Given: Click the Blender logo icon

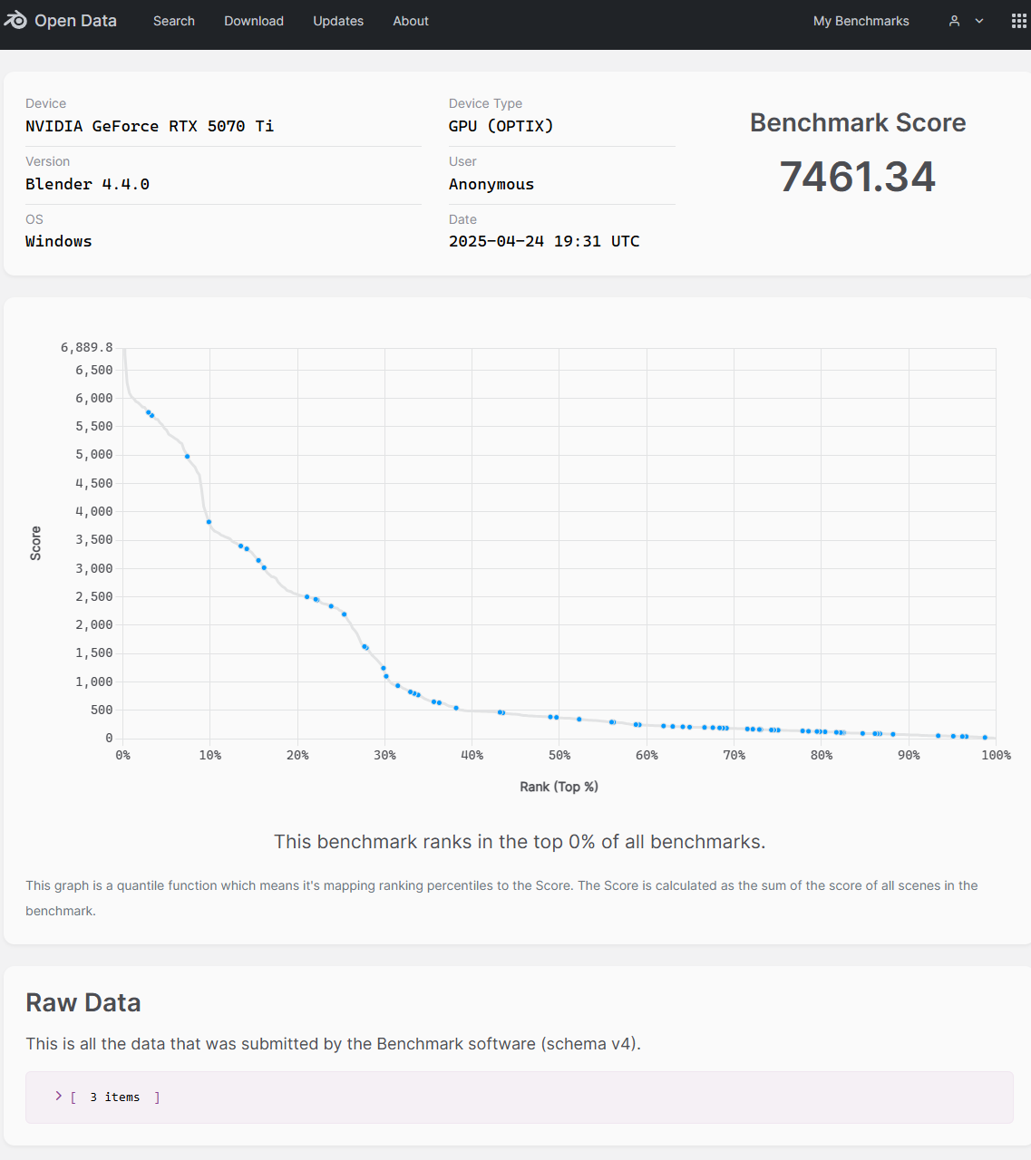Looking at the screenshot, I should tap(15, 20).
